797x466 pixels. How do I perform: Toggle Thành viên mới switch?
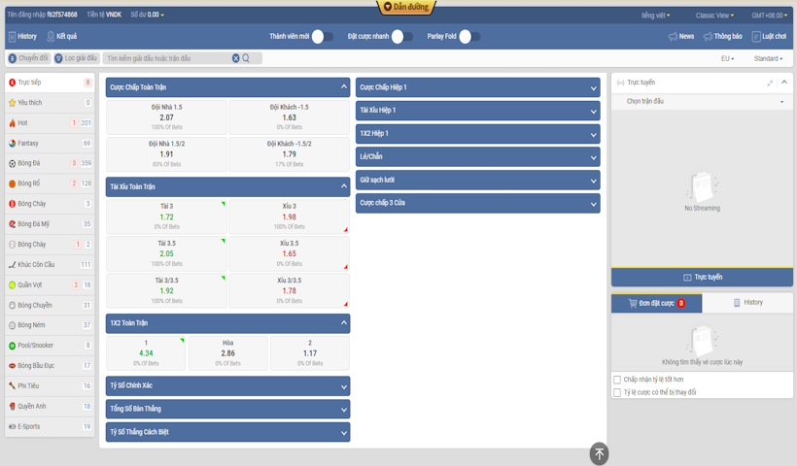coord(323,37)
